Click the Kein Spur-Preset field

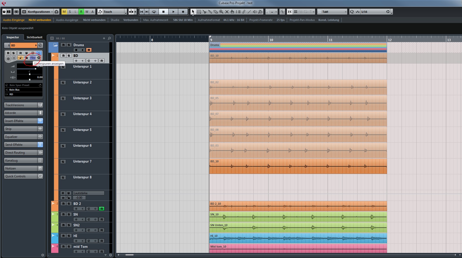[x=23, y=85]
